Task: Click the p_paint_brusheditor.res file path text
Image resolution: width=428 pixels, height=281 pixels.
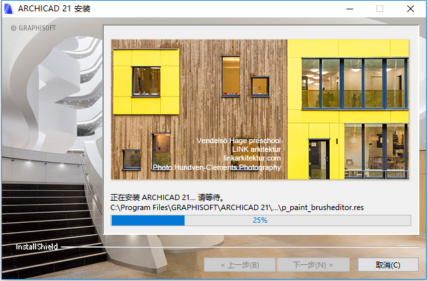Action: tap(237, 207)
